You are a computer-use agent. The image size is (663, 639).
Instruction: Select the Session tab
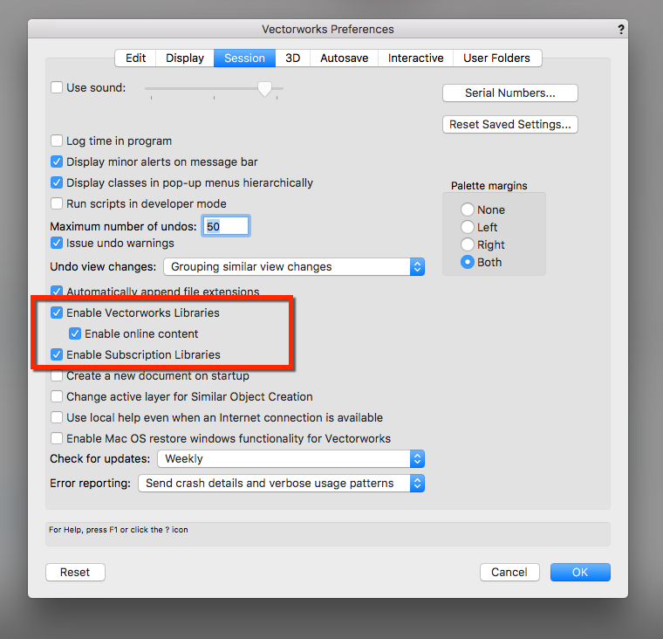[x=244, y=58]
